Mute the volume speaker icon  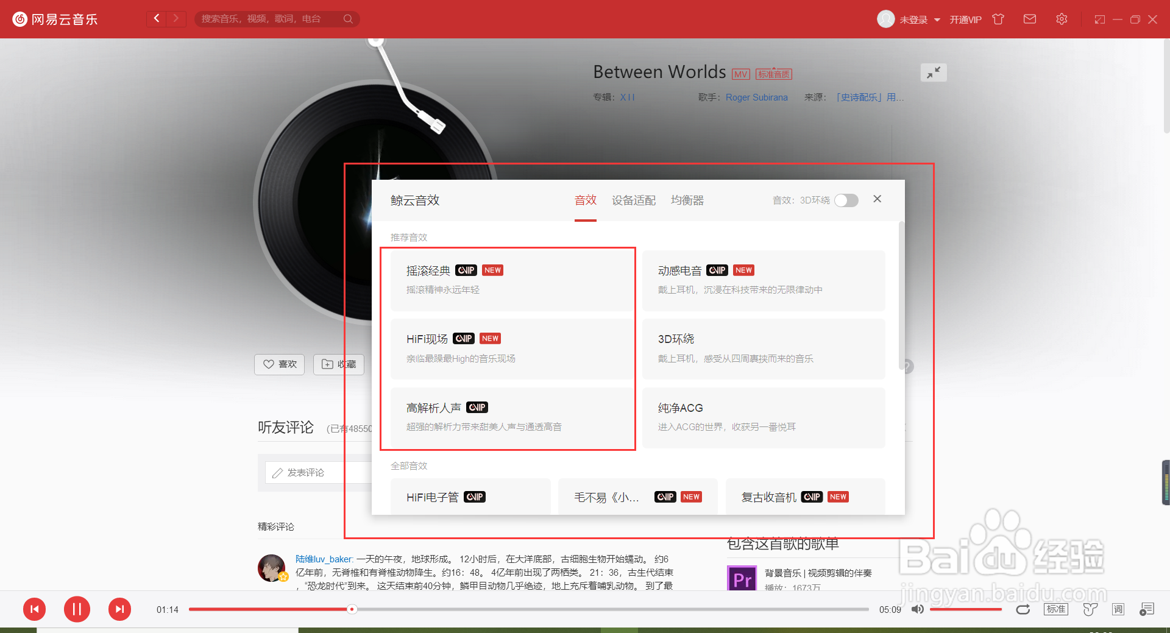[x=917, y=609]
